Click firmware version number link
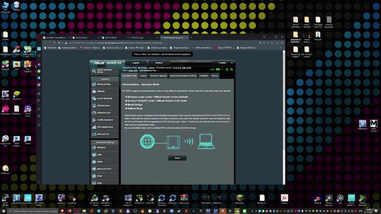This screenshot has height=214, width=381. coord(182,68)
